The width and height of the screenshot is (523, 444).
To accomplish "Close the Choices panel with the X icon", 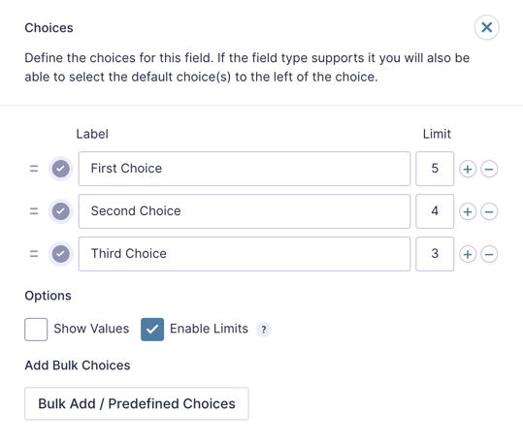I will click(x=487, y=27).
